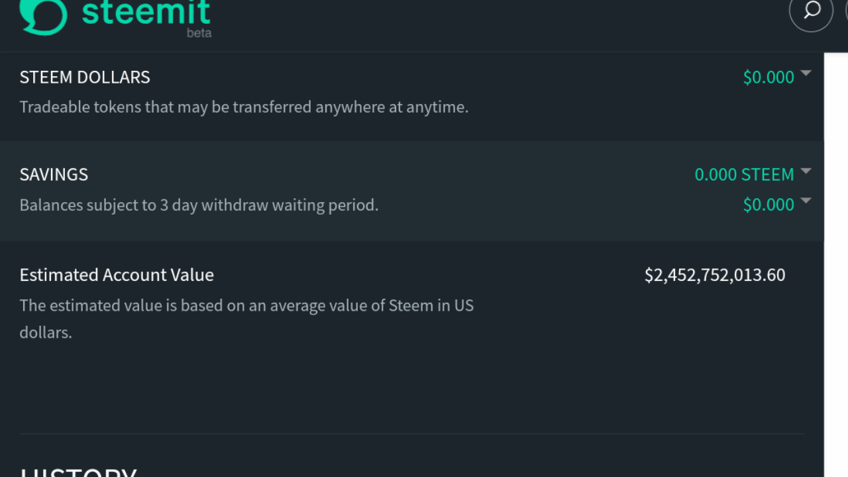Select the SAVINGS section heading
This screenshot has height=477, width=848.
(x=54, y=175)
